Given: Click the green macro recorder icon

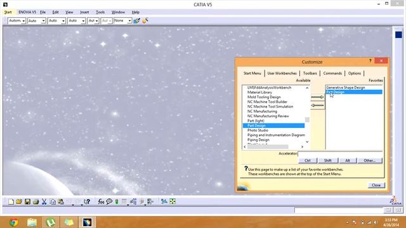Looking at the screenshot, I should 117,201.
